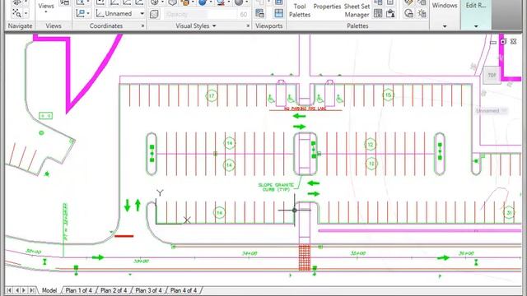This screenshot has width=527, height=296.
Task: Click the Named Viewports icon
Action: point(260,13)
